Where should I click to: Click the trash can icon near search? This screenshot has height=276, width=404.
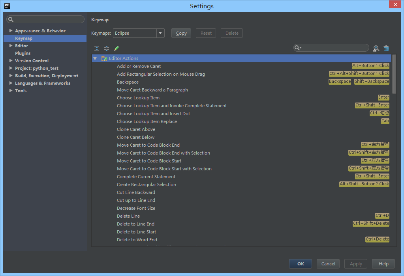point(386,48)
